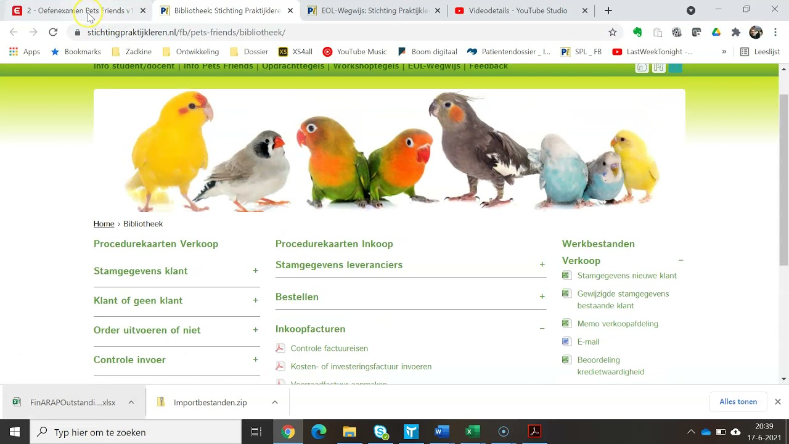Open the Evernote extension icon
789x444 pixels.
tap(637, 32)
